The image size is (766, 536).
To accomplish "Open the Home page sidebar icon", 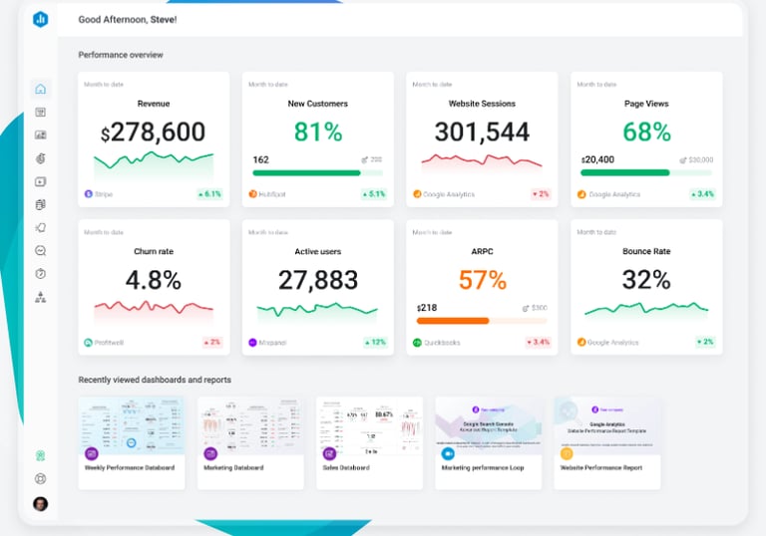I will tap(41, 89).
